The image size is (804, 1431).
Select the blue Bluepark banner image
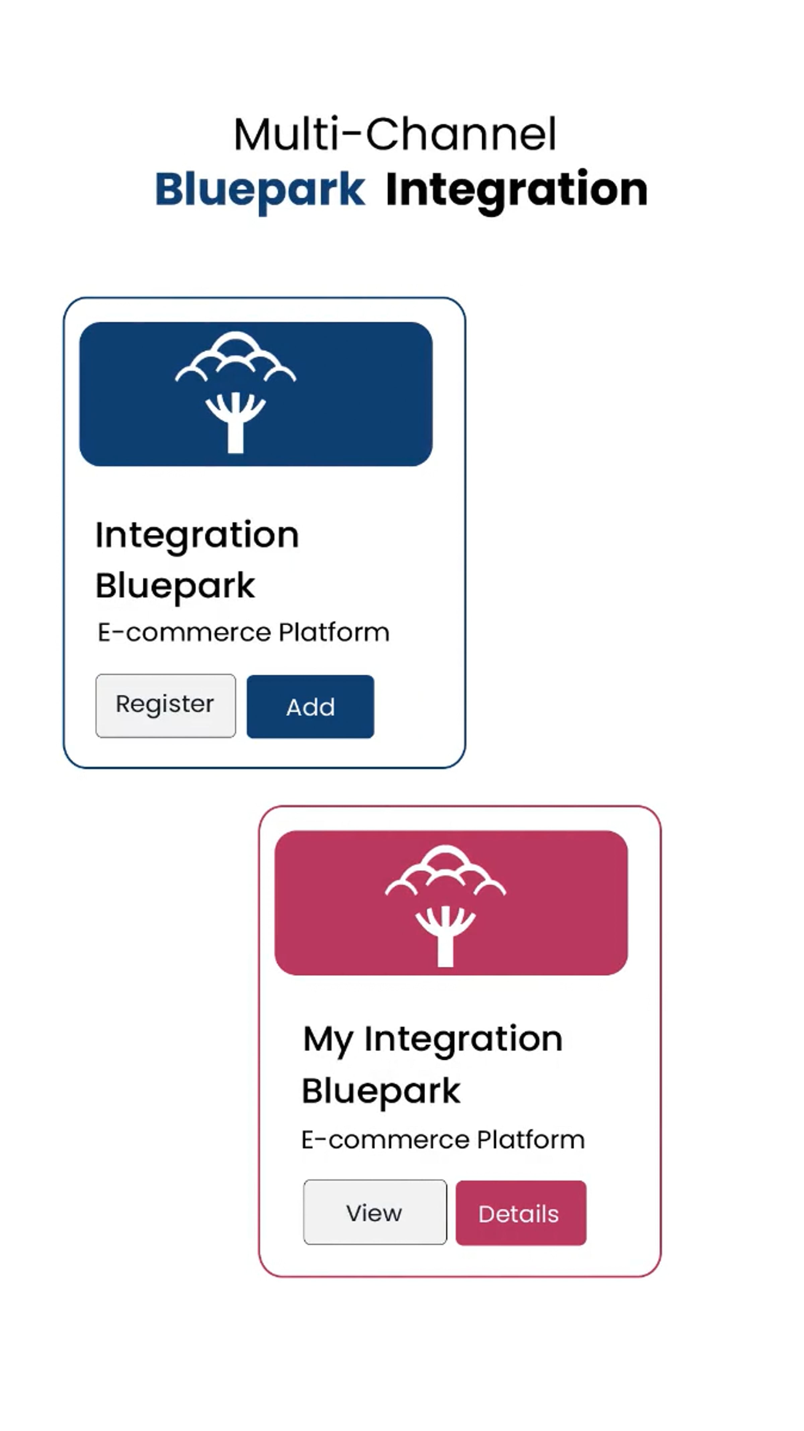(256, 394)
